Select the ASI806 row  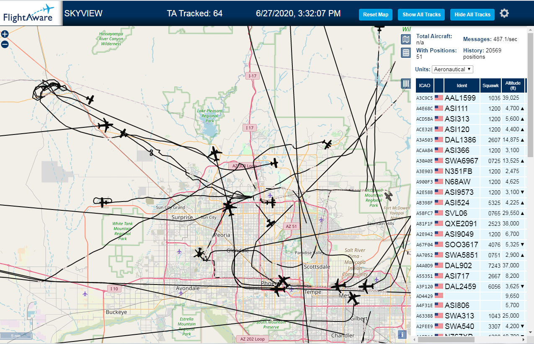[471, 305]
